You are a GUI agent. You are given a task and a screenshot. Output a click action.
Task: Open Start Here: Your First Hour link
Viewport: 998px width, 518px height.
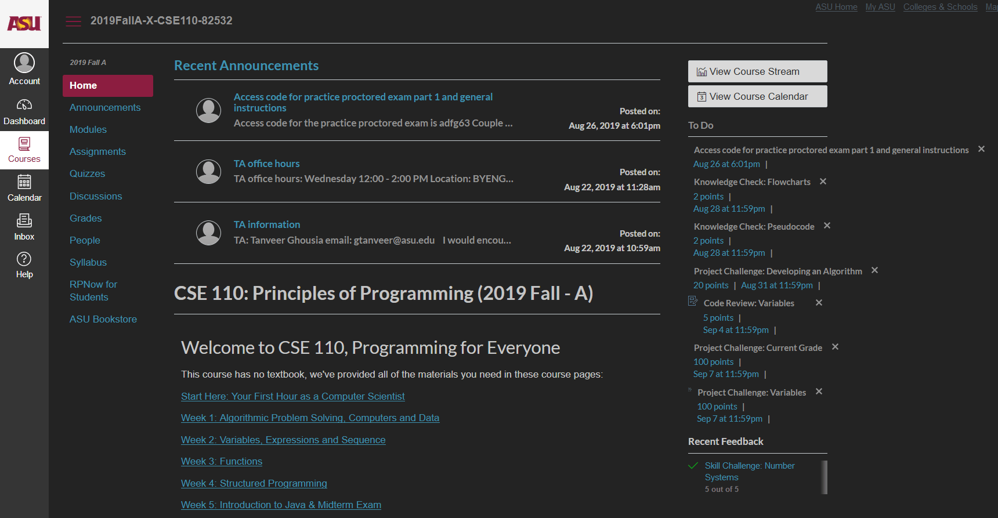pyautogui.click(x=293, y=397)
